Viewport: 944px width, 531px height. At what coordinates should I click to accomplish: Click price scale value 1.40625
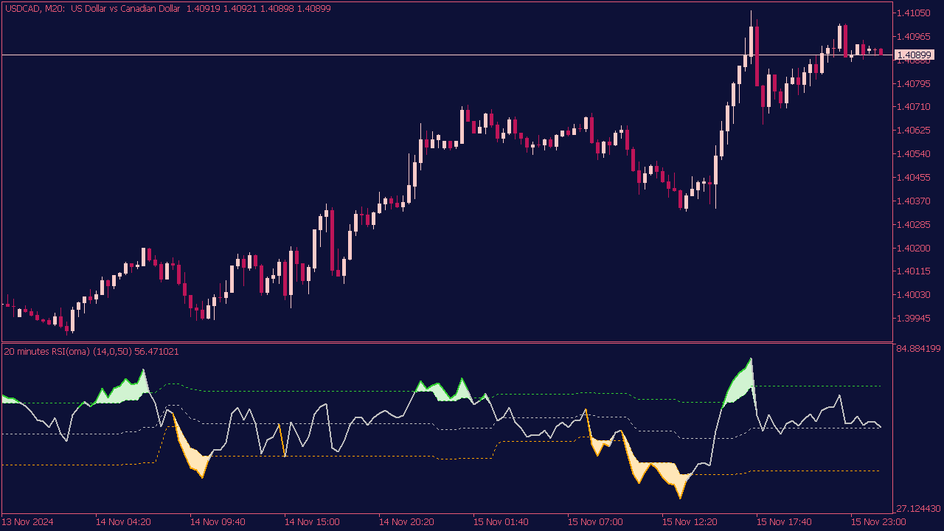point(912,131)
